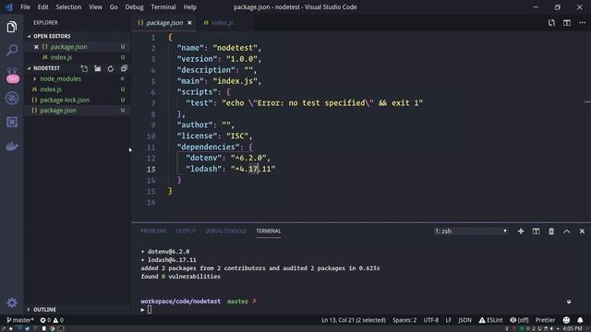This screenshot has width=591, height=332.
Task: Click Ln 13, Col 21 cursor position
Action: 353,320
